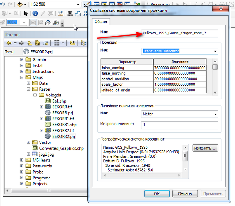Collapse the Vologda folder

[x=35, y=95]
